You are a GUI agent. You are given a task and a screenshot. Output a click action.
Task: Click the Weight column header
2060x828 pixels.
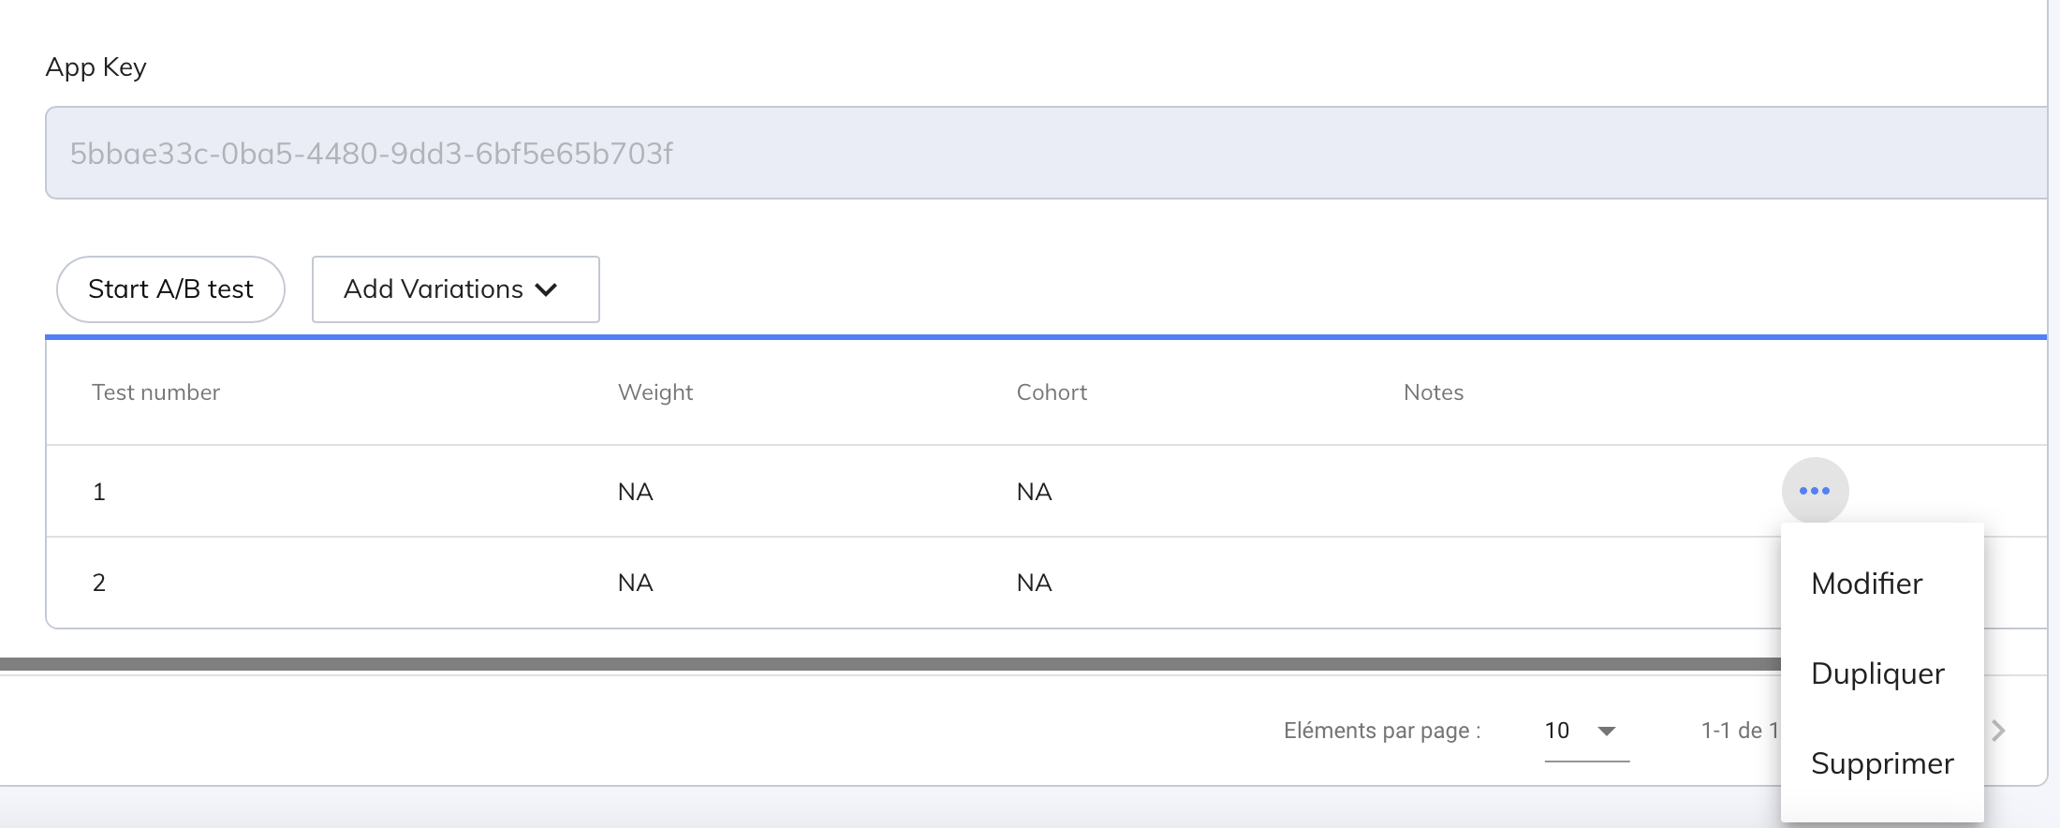[x=655, y=392]
